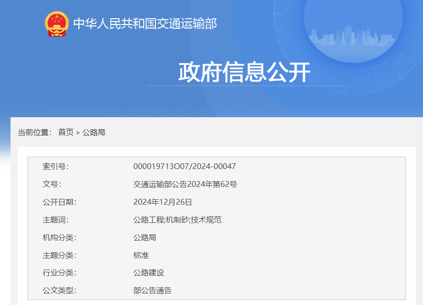Select the index number 000019713O07/2024-00047
The width and height of the screenshot is (423, 305).
pos(184,167)
